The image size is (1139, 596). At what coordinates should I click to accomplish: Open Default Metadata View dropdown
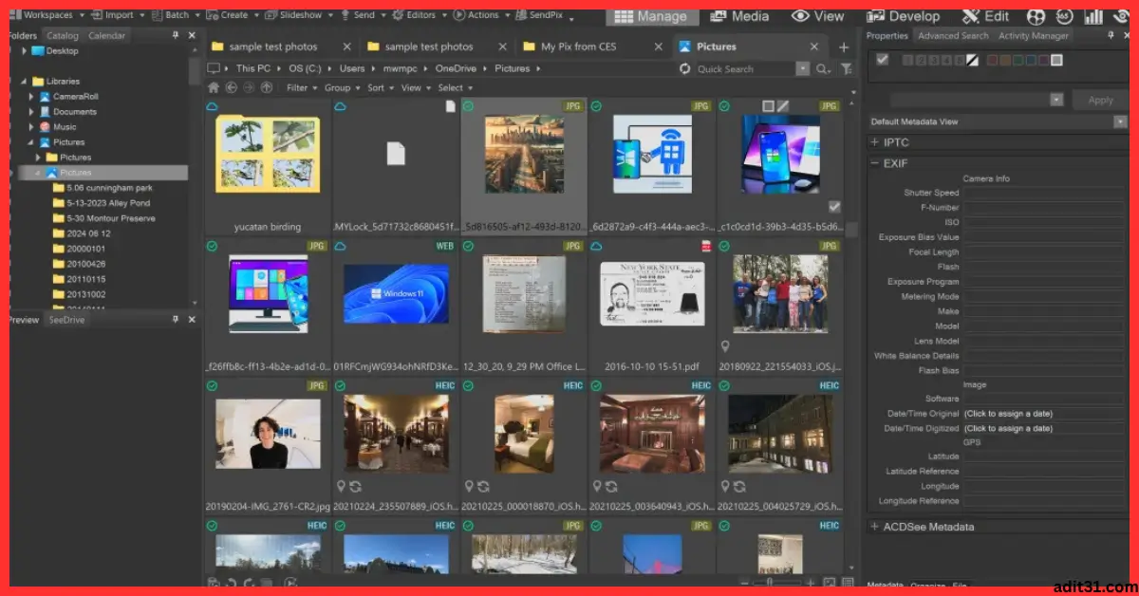[x=1120, y=121]
